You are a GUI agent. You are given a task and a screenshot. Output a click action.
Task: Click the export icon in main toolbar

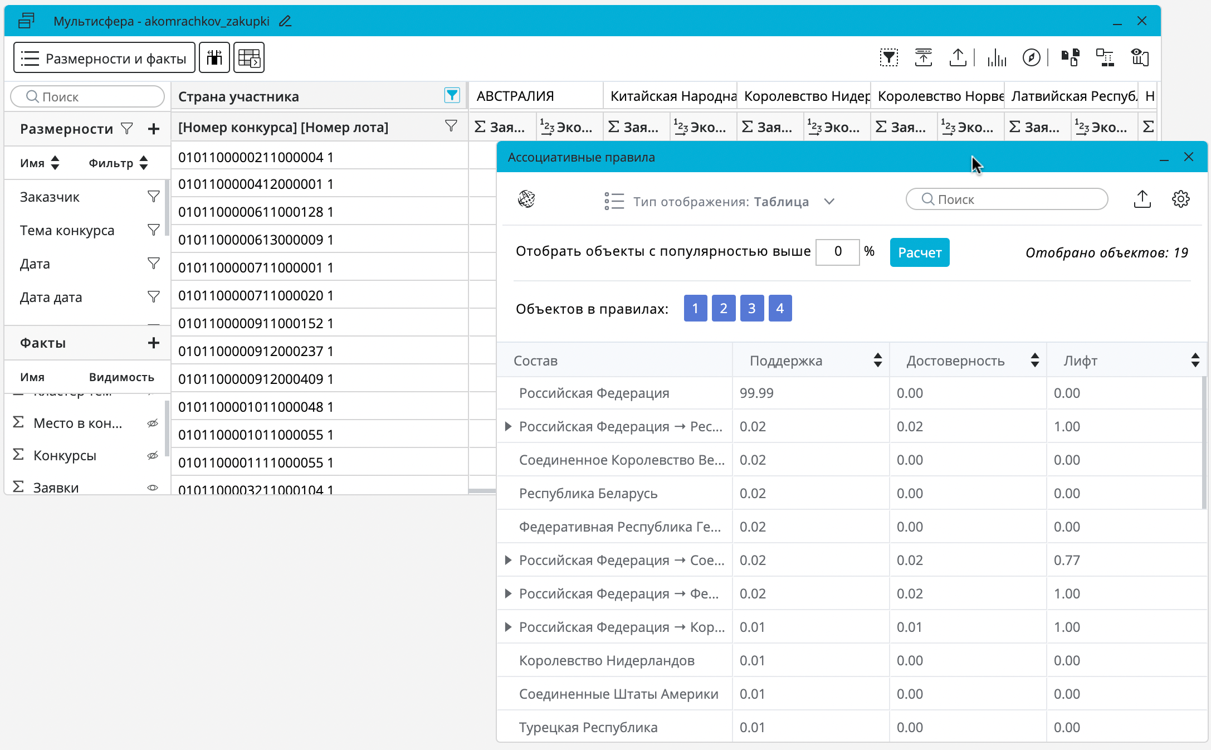(x=958, y=57)
